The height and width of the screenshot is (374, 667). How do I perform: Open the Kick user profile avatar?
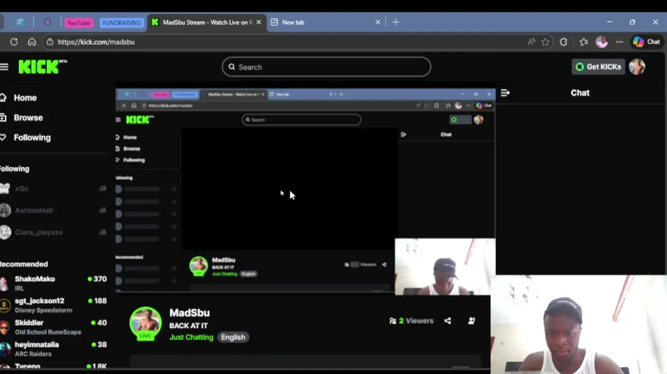point(637,66)
